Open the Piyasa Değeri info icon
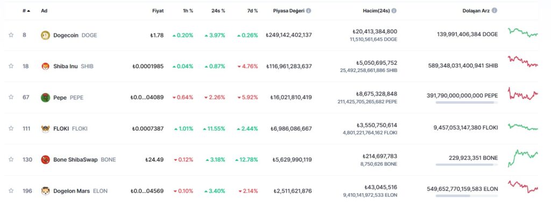Image resolution: width=551 pixels, height=206 pixels. coord(308,11)
